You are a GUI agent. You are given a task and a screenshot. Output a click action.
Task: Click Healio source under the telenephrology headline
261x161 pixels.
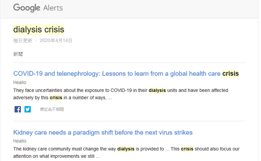[19, 82]
